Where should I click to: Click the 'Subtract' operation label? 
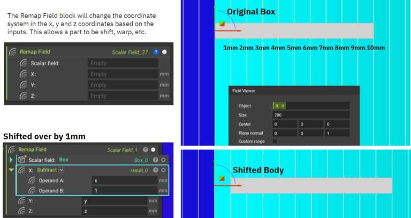47,170
